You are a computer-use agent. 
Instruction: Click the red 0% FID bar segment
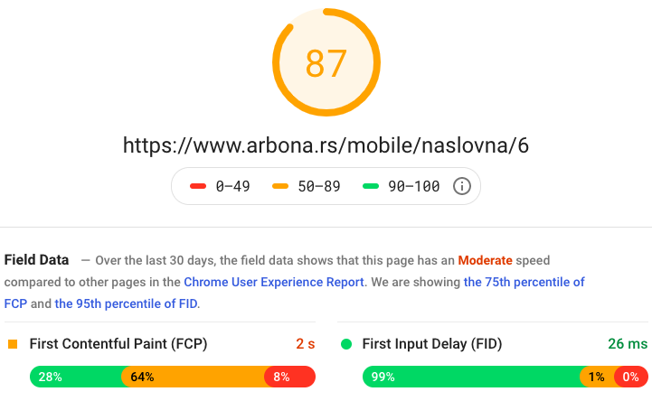[631, 377]
